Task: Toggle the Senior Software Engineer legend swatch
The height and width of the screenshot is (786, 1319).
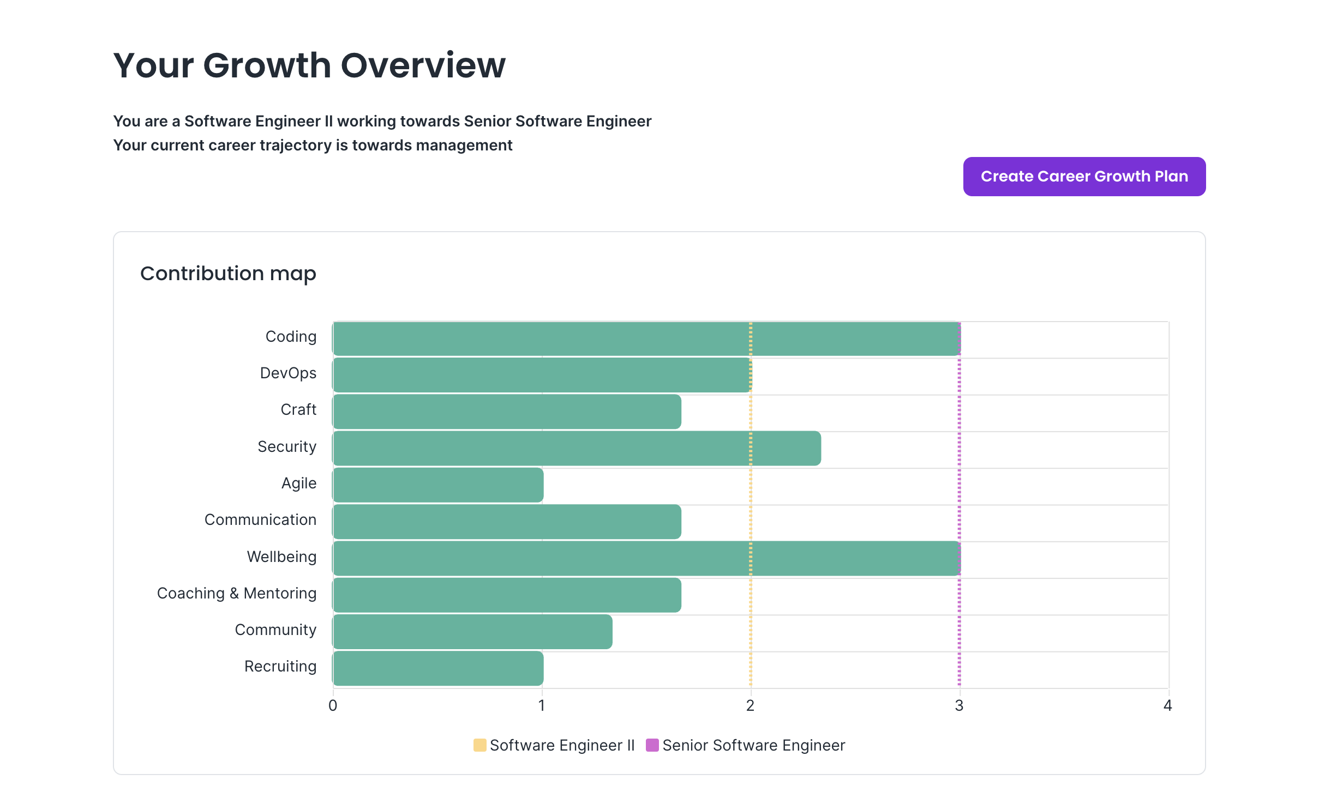Action: [x=652, y=745]
